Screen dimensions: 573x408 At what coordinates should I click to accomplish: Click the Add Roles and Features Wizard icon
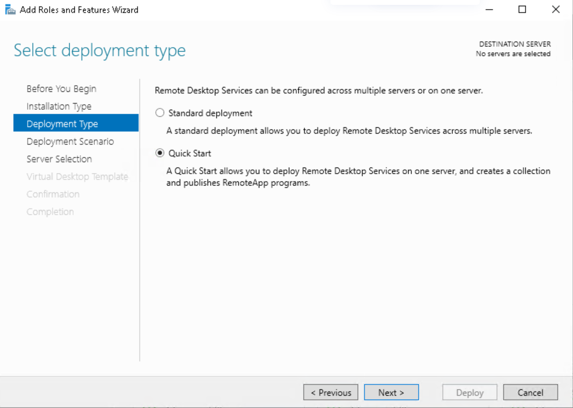click(10, 9)
